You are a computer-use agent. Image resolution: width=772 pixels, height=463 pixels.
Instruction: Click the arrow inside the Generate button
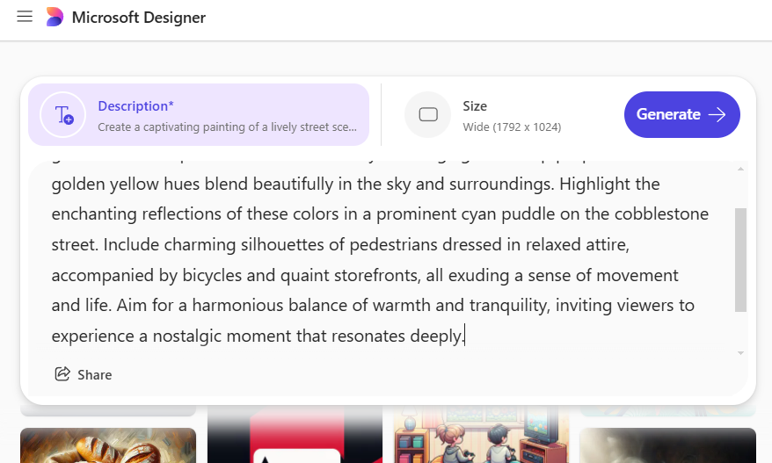pyautogui.click(x=717, y=114)
